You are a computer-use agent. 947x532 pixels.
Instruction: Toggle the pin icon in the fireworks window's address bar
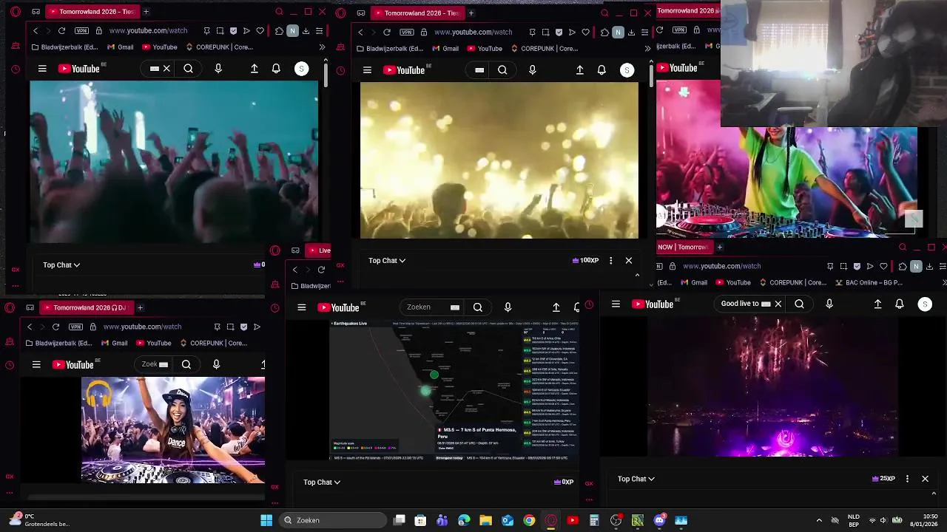click(830, 266)
